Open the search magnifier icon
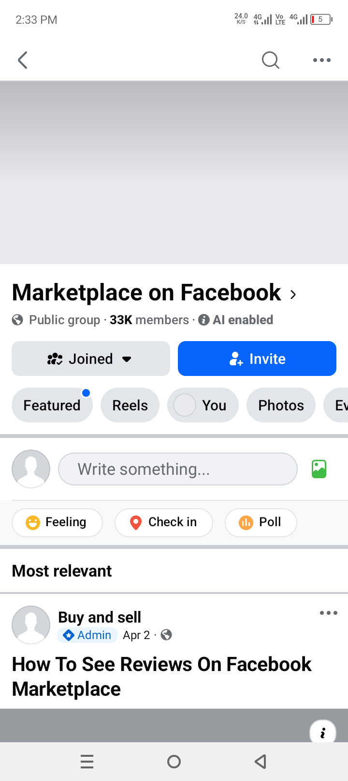 pos(271,60)
